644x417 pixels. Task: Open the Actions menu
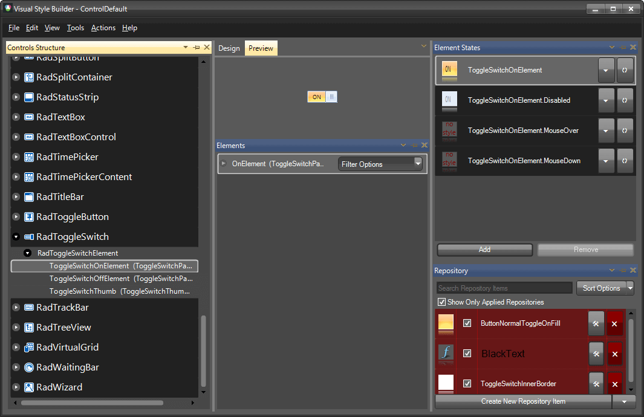point(103,28)
